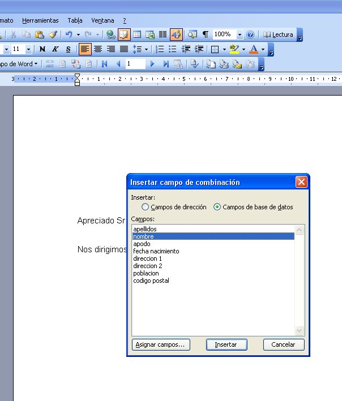Screen dimensions: 342x401
Task: Click the Center alignment icon
Action: 98,49
